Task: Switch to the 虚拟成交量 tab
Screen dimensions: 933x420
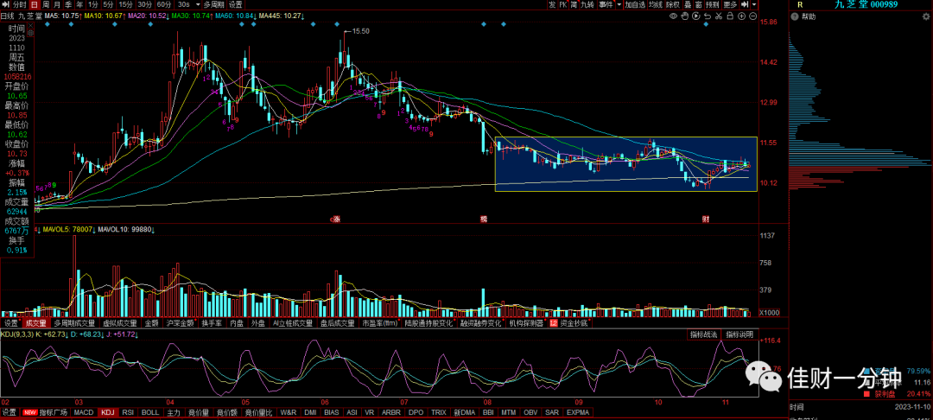Action: [121, 323]
